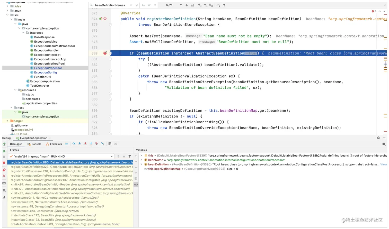Click Mute Breakpoints icon in debug sidebar
Image resolution: width=389 pixels, height=229 pixels.
[4, 176]
